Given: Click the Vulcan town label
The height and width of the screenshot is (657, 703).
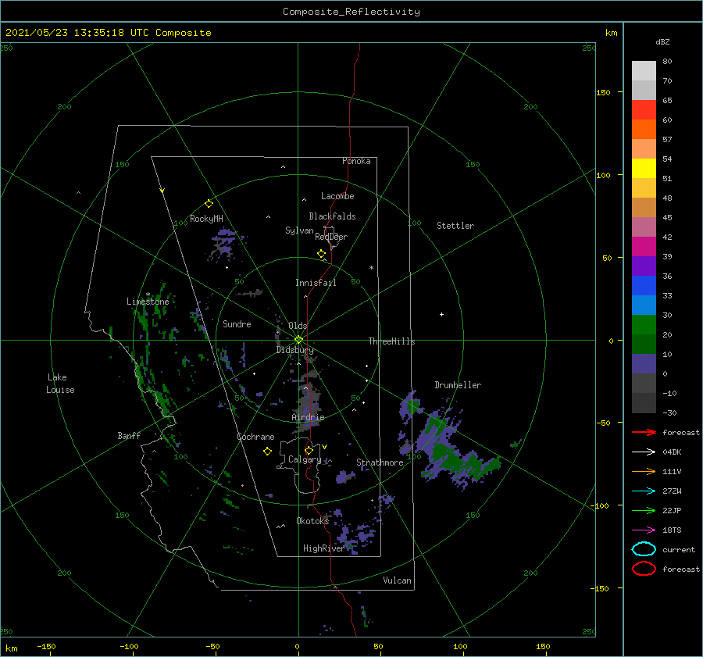Looking at the screenshot, I should click(x=398, y=580).
